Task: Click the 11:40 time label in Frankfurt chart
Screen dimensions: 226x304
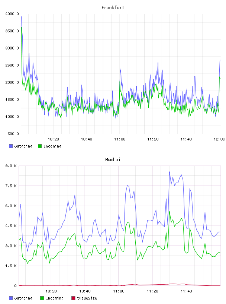Action: point(186,139)
